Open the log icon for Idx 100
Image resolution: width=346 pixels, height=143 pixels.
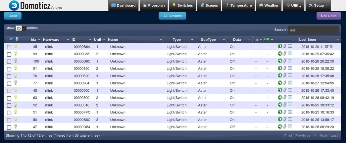[290, 61]
